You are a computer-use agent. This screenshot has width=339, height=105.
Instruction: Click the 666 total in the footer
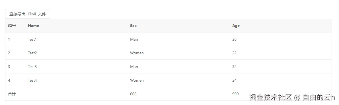coord(133,94)
